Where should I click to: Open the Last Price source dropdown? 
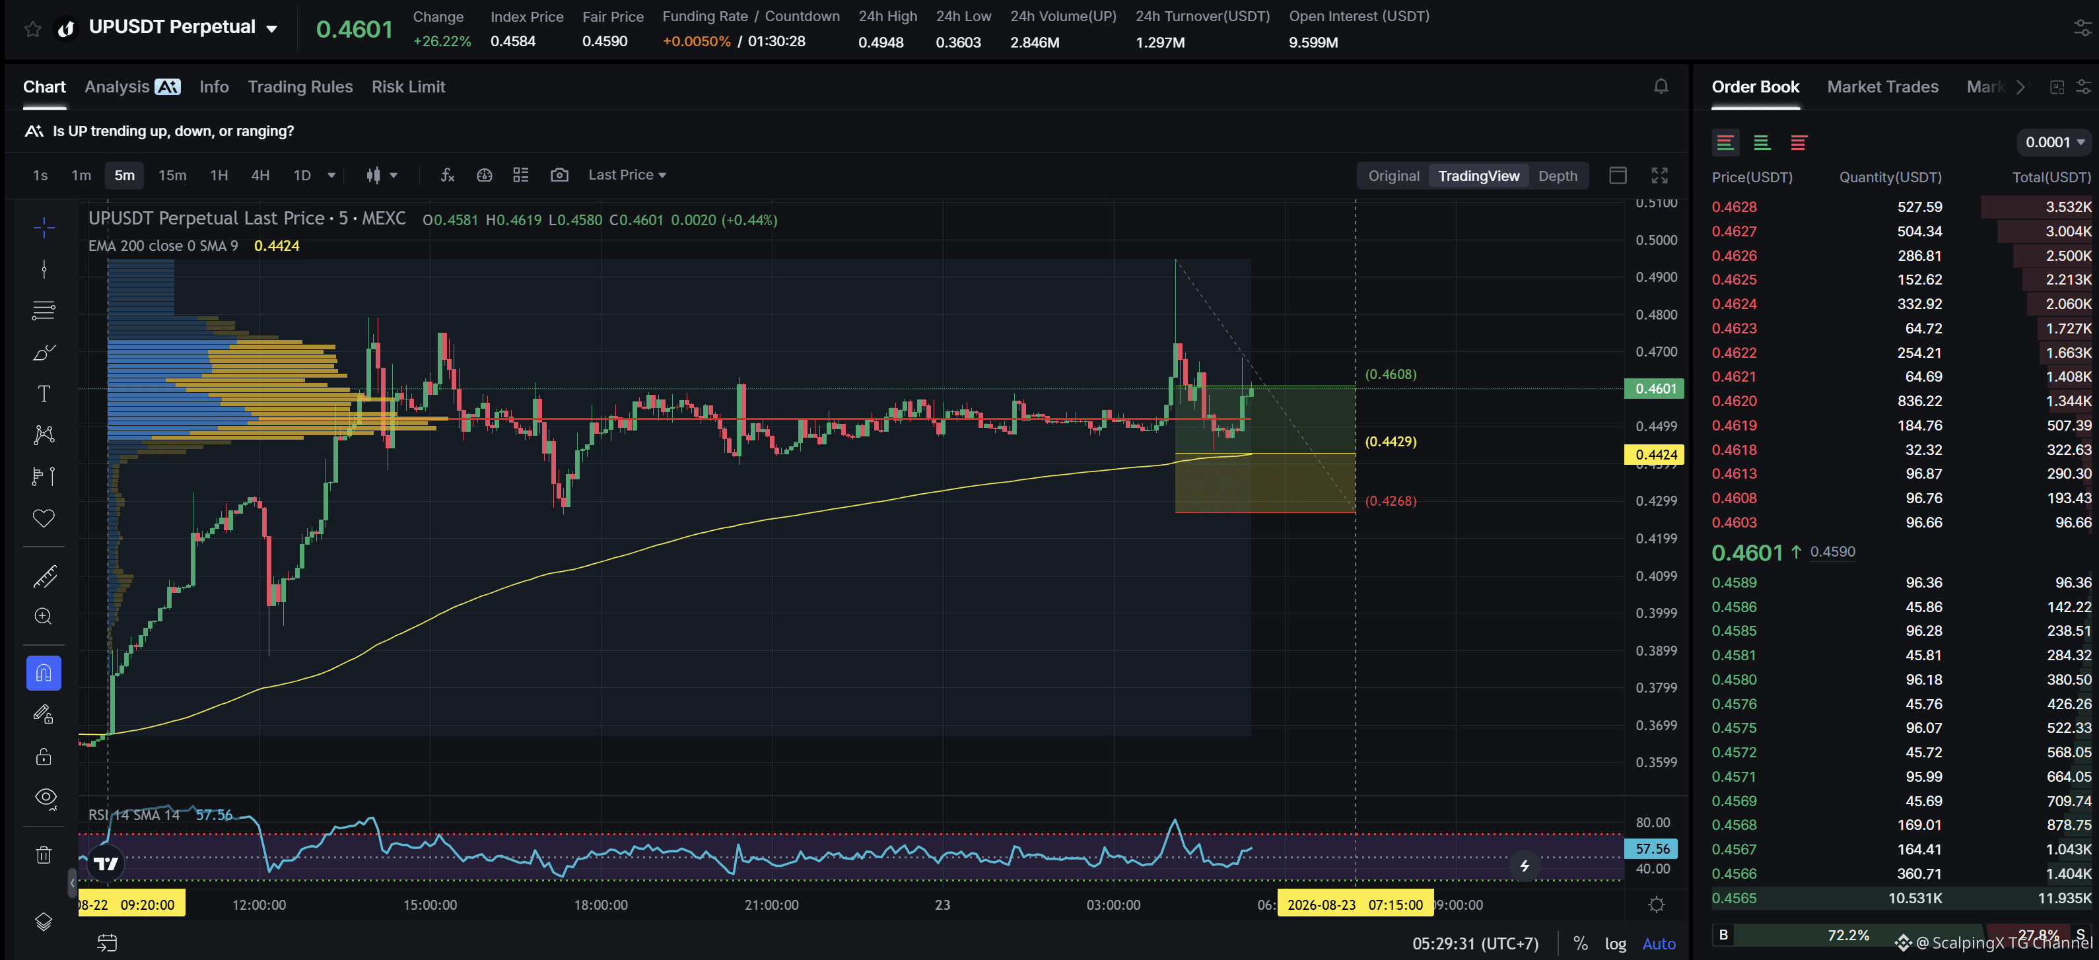[x=627, y=175]
